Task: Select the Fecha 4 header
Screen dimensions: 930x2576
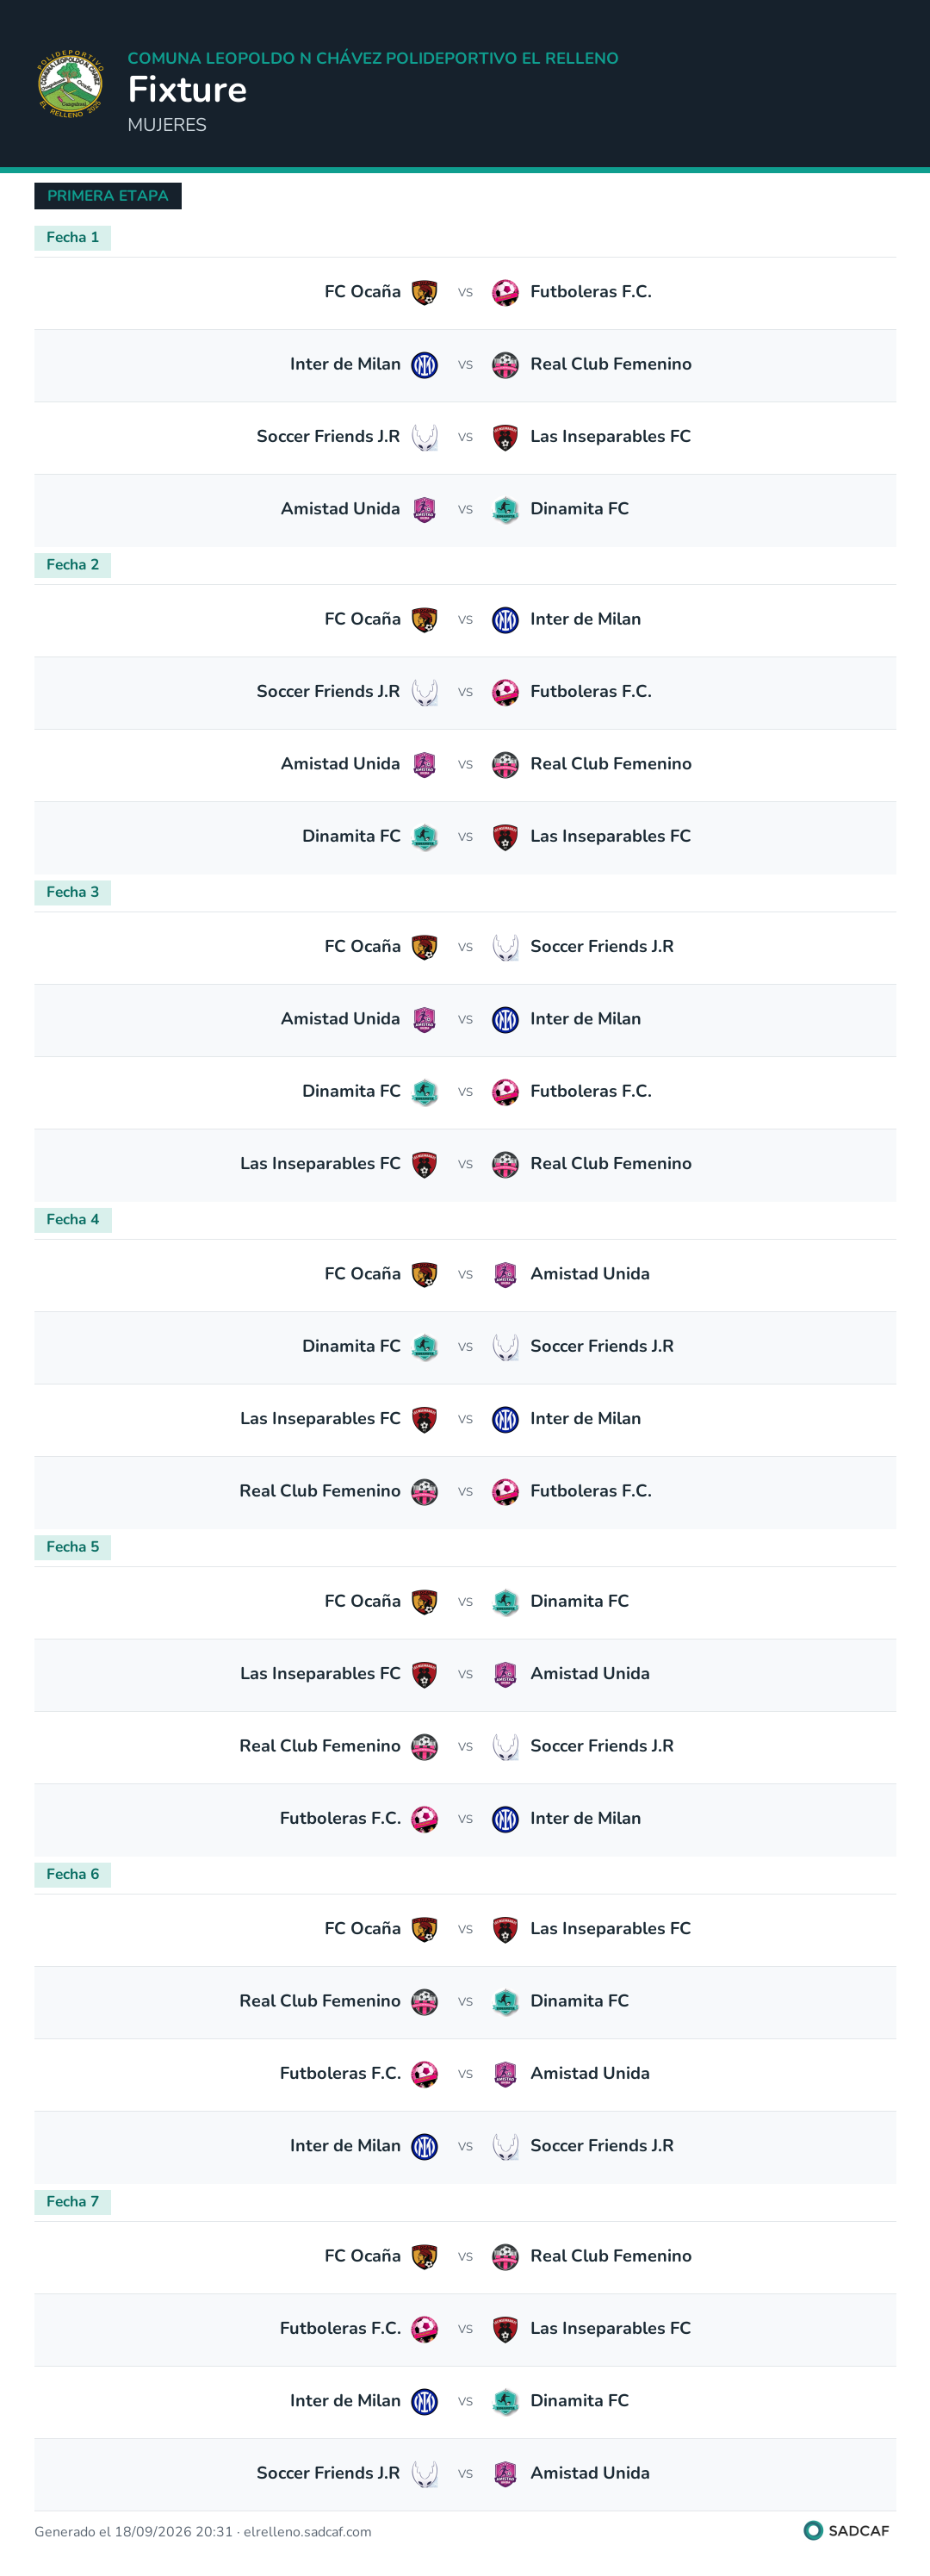Action: click(x=72, y=1220)
